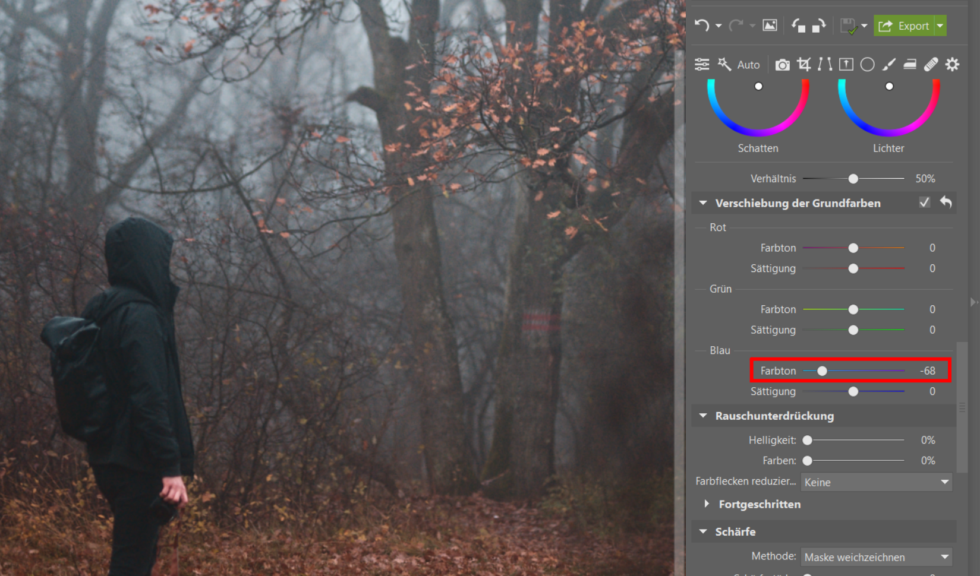Reset Verschiebung der Grundfarben with arrow
Screen dimensions: 980x576
pyautogui.click(x=946, y=202)
